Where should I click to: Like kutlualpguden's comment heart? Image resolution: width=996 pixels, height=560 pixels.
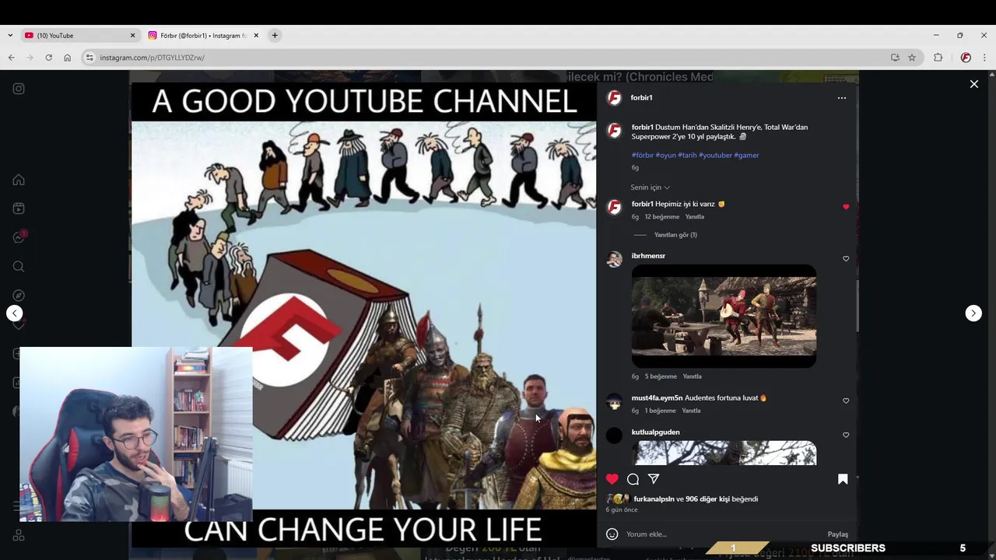846,435
